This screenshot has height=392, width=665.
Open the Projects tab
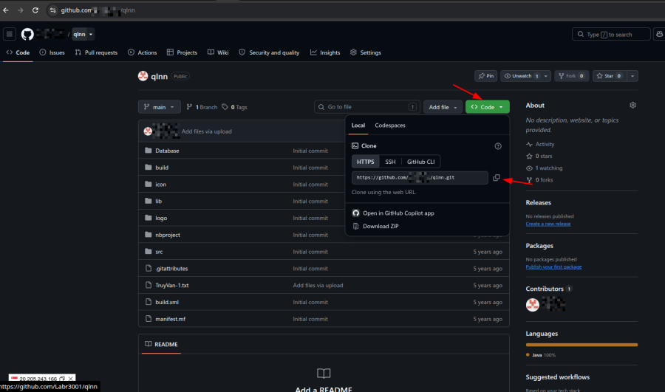pyautogui.click(x=182, y=52)
